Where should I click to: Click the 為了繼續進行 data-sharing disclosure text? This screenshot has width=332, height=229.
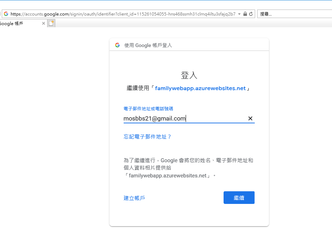188,168
